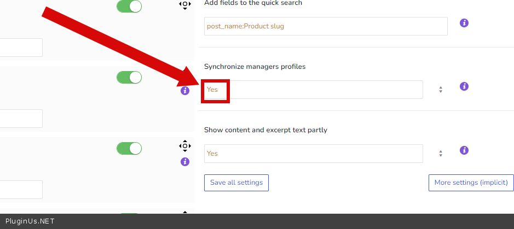
Task: Open the Synchronize managers profiles dropdown
Action: point(313,90)
